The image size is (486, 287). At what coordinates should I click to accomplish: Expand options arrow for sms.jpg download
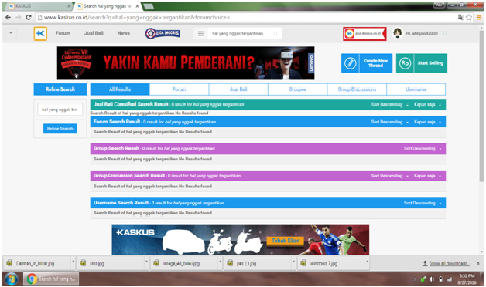(146, 262)
